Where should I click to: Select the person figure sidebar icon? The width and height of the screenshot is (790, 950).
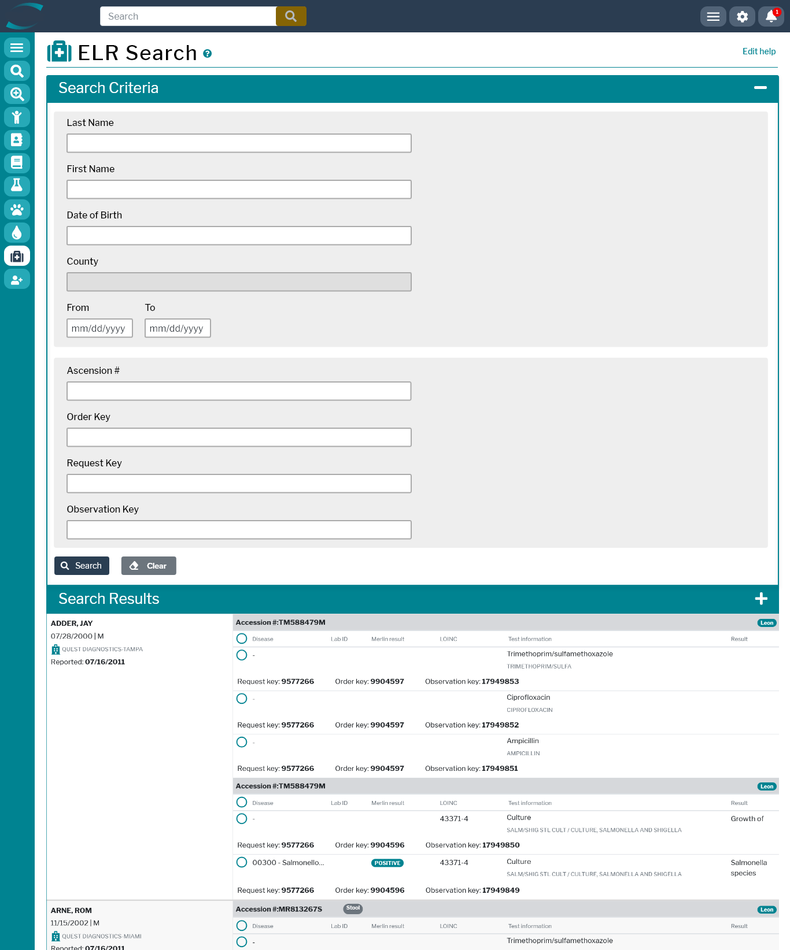(x=17, y=117)
